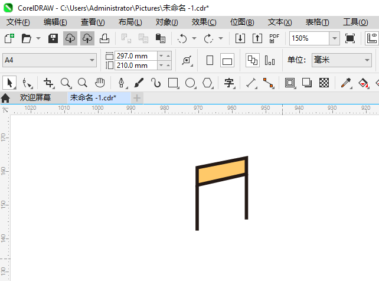379x281 pixels.
Task: Click the Cut icon in toolbar
Action: [126, 38]
